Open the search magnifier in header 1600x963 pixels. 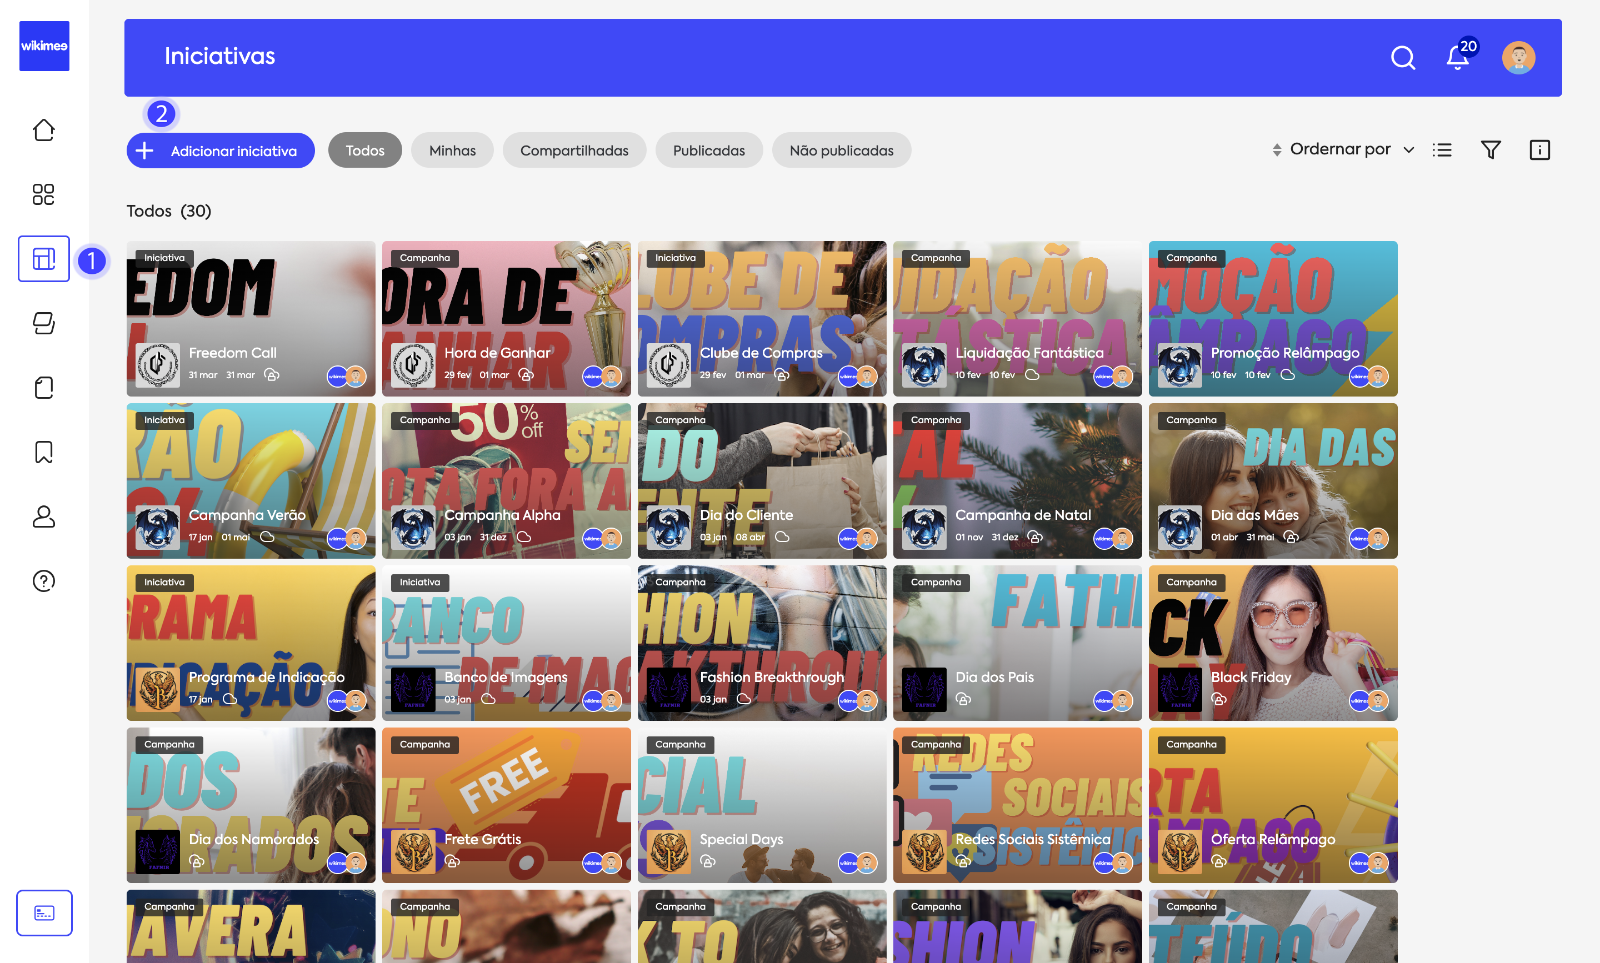(x=1403, y=58)
